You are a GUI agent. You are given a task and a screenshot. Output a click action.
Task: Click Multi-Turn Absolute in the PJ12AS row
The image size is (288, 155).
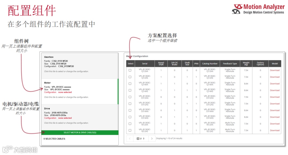(x=230, y=130)
